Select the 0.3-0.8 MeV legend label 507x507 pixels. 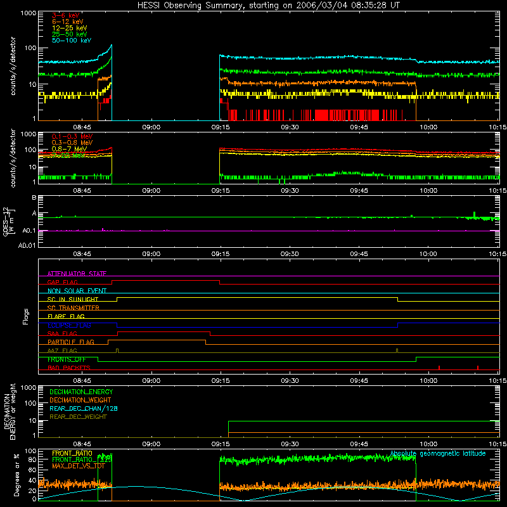(72, 143)
